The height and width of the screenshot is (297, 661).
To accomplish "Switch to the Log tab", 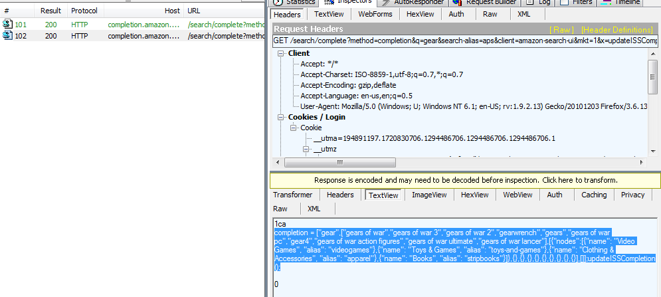I will [538, 2].
